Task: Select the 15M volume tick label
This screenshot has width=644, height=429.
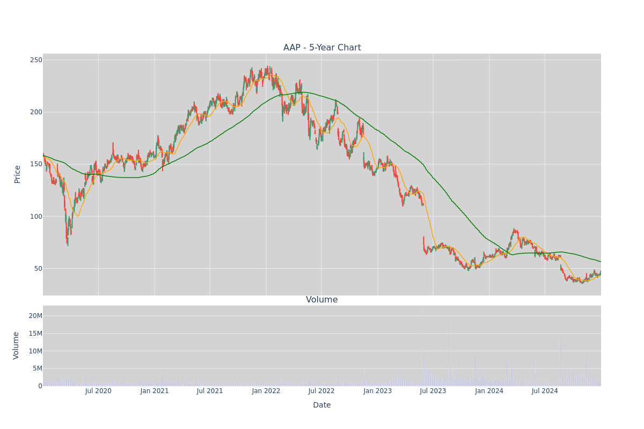Action: tap(35, 334)
